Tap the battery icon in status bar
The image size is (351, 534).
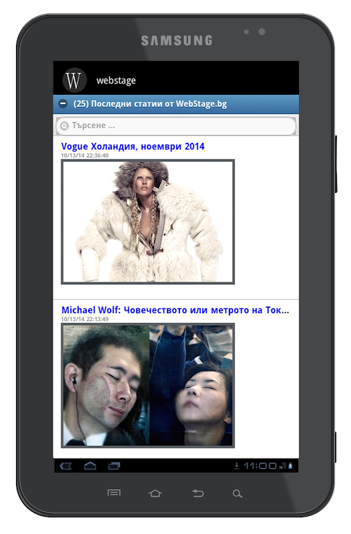pos(290,466)
